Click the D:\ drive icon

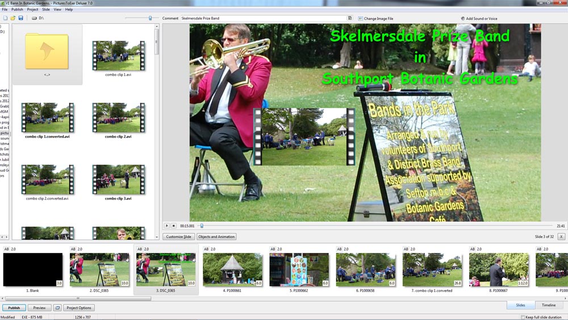pos(34,18)
